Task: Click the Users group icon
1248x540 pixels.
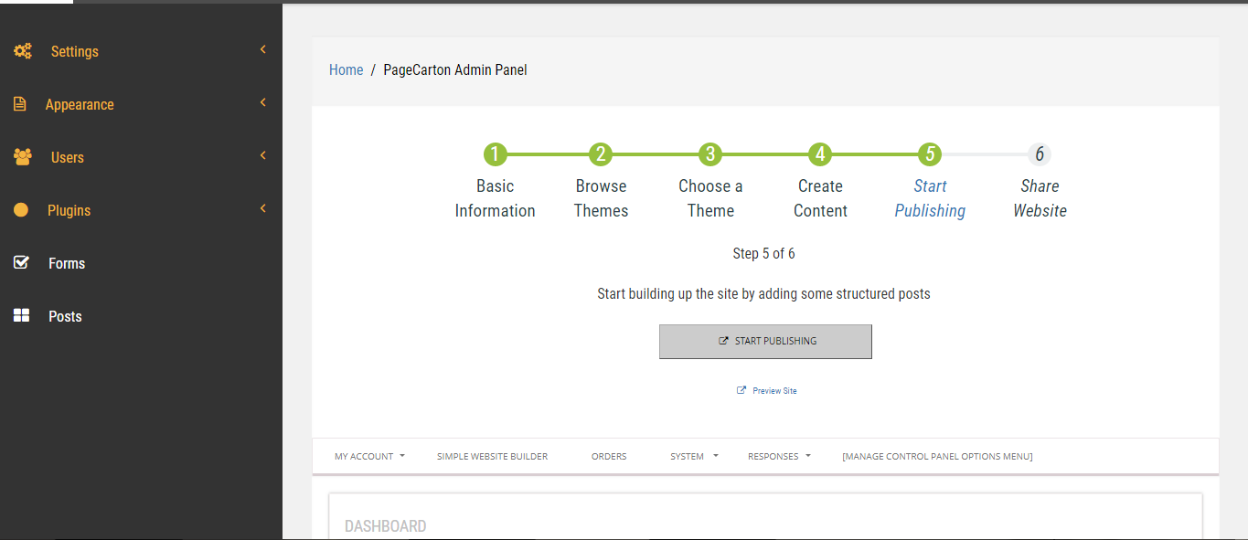Action: (x=23, y=157)
